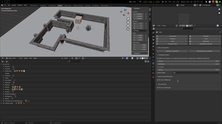Click Open button in image editor
Screen dimensions: 222x124
pyautogui.click(x=189, y=25)
